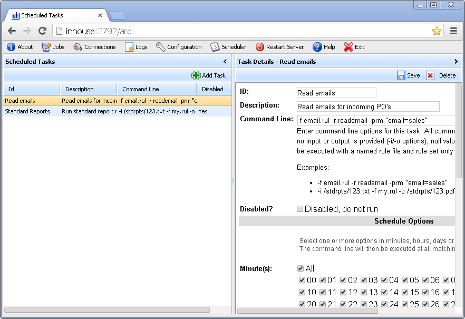
Task: Open Connections from the toolbar
Action: [77, 47]
